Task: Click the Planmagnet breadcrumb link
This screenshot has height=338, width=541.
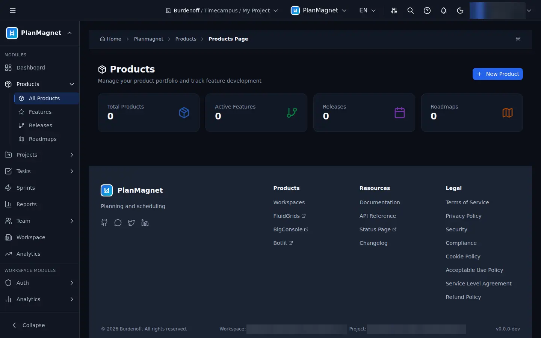Action: click(x=149, y=39)
